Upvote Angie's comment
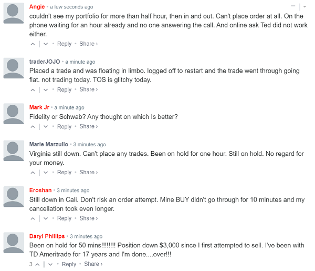Screen dimensions: 315x271 click(33, 44)
